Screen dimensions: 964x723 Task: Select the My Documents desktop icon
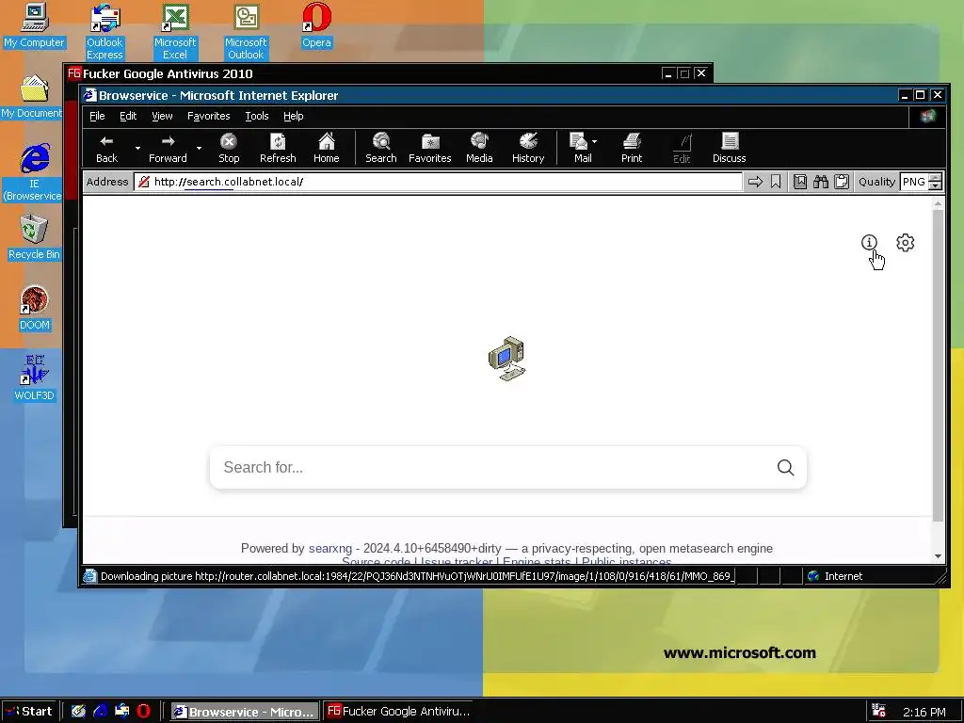pos(32,96)
